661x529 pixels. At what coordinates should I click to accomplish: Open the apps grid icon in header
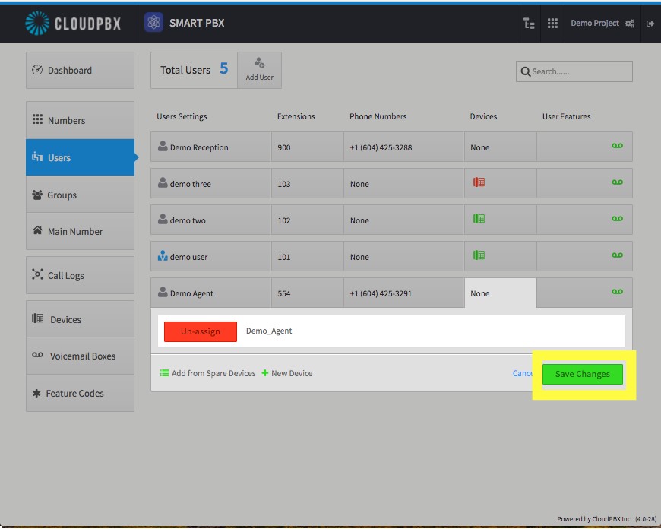[x=552, y=24]
